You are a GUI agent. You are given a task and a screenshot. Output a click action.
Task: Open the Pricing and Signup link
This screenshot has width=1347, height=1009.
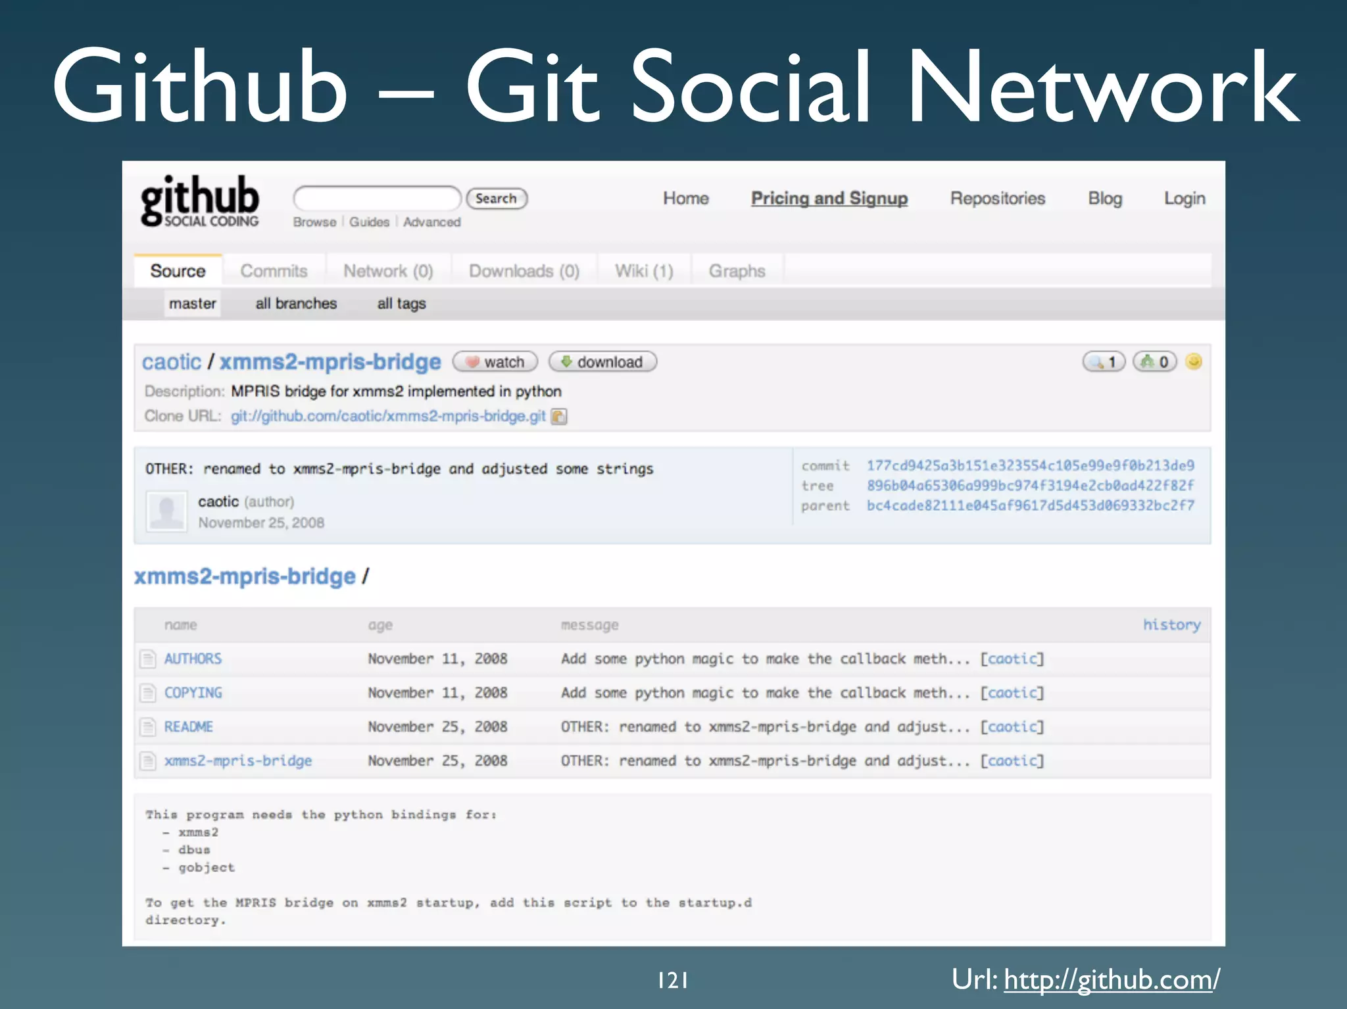(x=829, y=199)
